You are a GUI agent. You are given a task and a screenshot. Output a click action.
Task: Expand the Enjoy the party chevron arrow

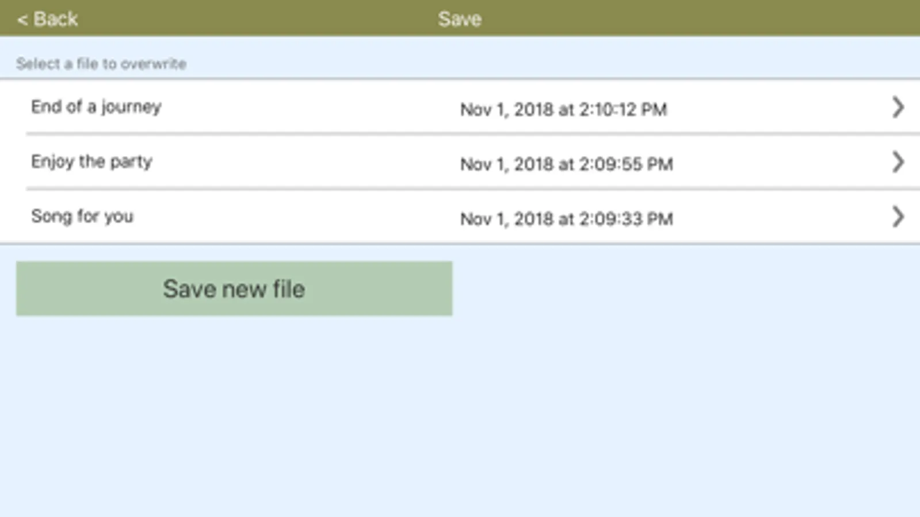898,162
